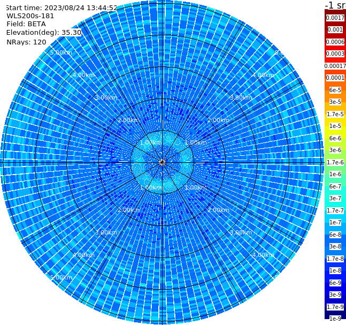This screenshot has height=325, width=346.
Task: Click the 3.00km range label in the northwest quadrant
Action: (106, 97)
